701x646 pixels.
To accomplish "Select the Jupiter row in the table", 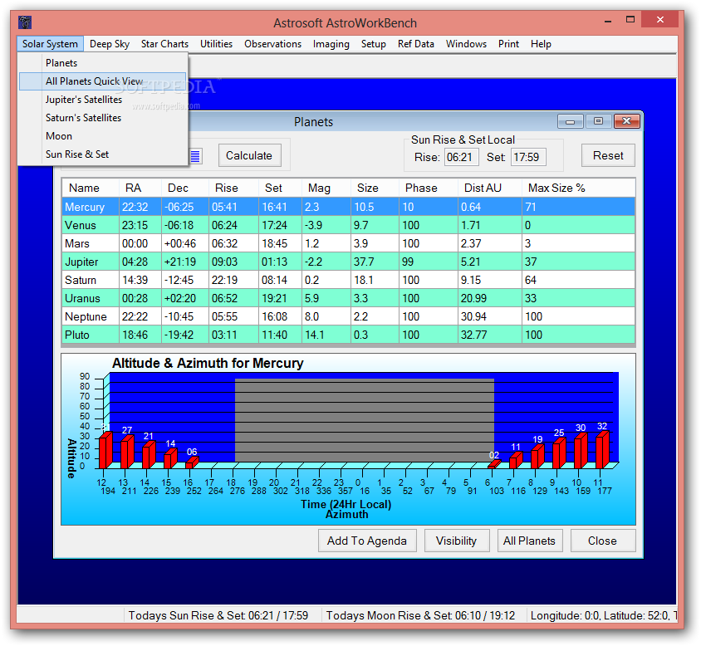I will coord(348,262).
